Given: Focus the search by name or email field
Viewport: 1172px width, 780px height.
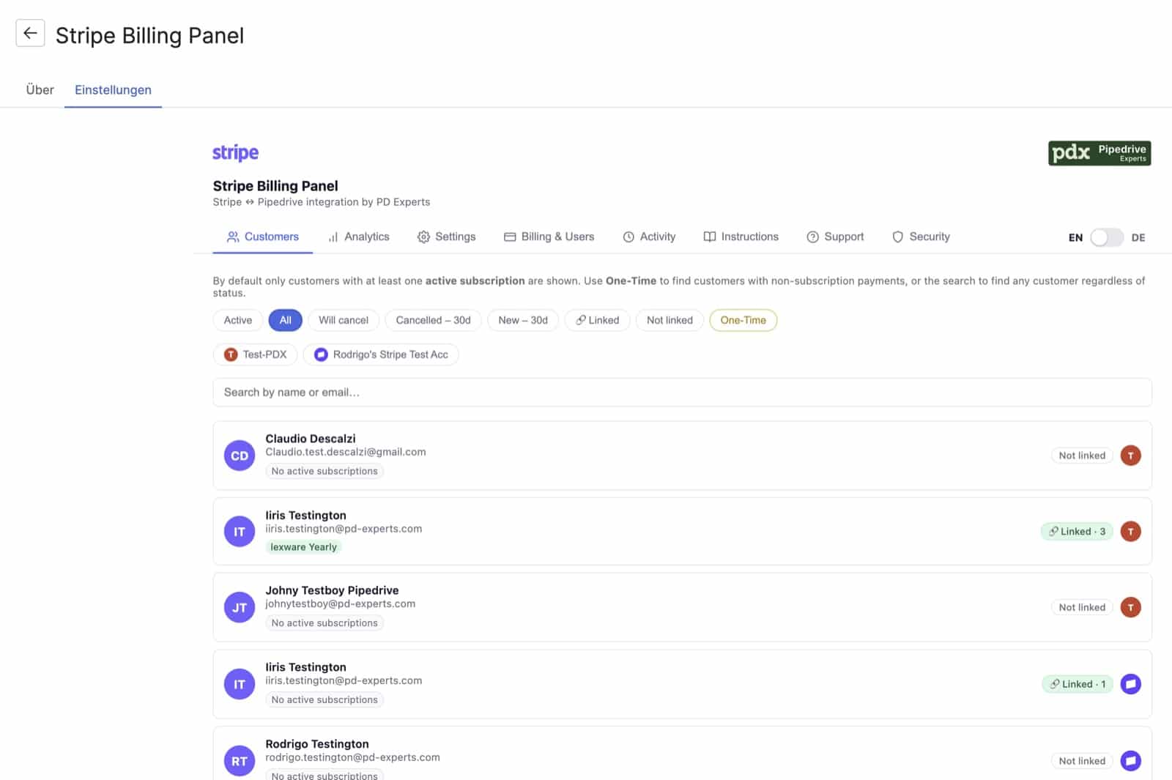Looking at the screenshot, I should click(x=682, y=392).
